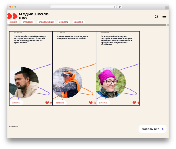
Task: Click the horizontal scrollbar under tags
Action: click(x=88, y=25)
